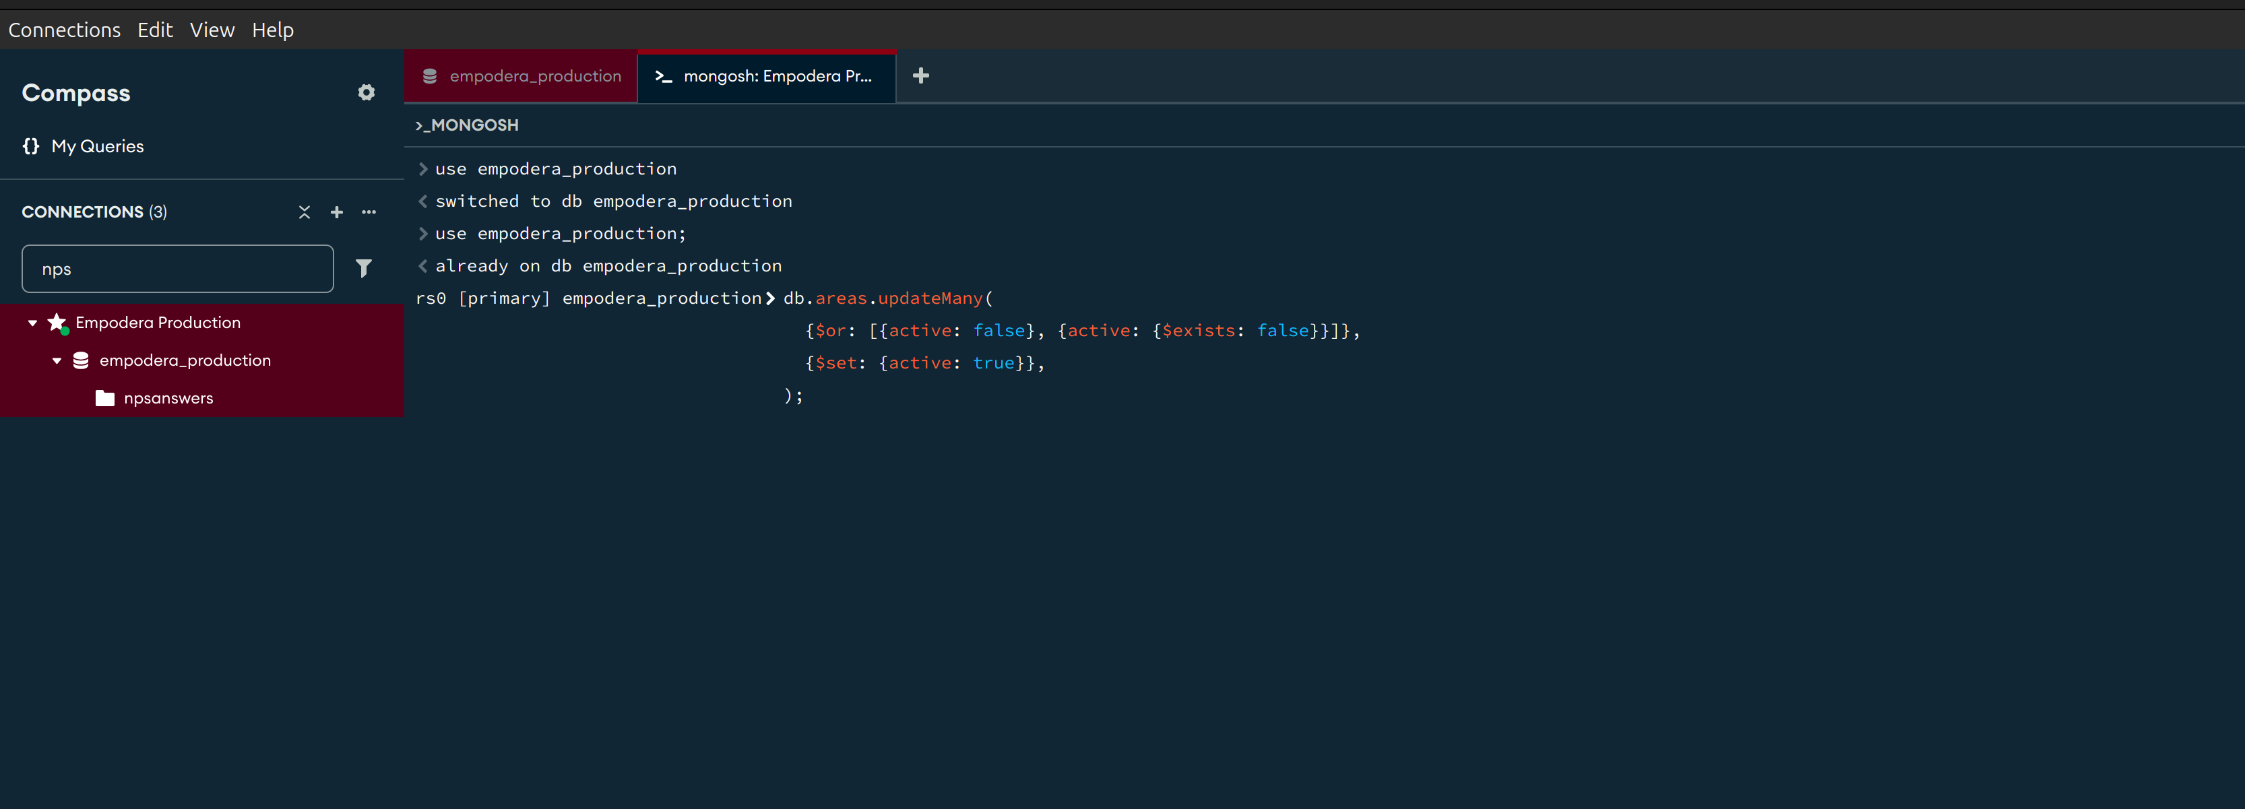
Task: Expand first 'use empodera_production' command chevron
Action: click(x=422, y=169)
